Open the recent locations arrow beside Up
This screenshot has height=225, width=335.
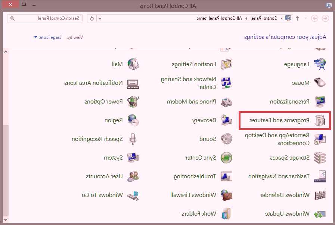306,18
